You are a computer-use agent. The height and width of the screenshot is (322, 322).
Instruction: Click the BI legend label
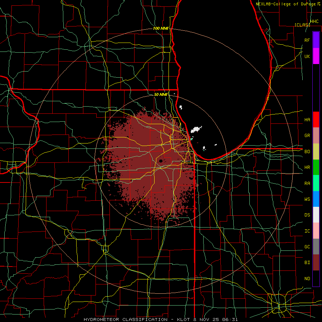pos(307,263)
